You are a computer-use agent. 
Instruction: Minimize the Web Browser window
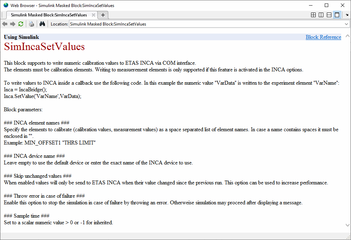click(x=311, y=5)
